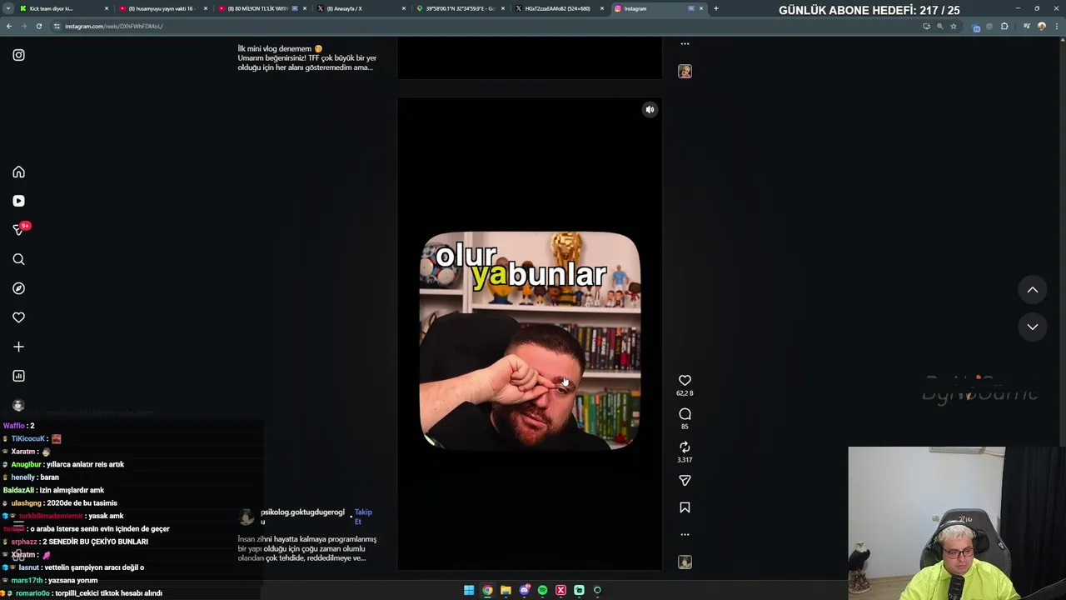
Task: Open a new browser tab
Action: click(716, 8)
